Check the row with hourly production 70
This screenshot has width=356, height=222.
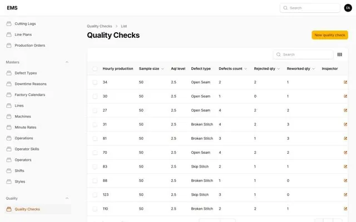pyautogui.click(x=95, y=153)
